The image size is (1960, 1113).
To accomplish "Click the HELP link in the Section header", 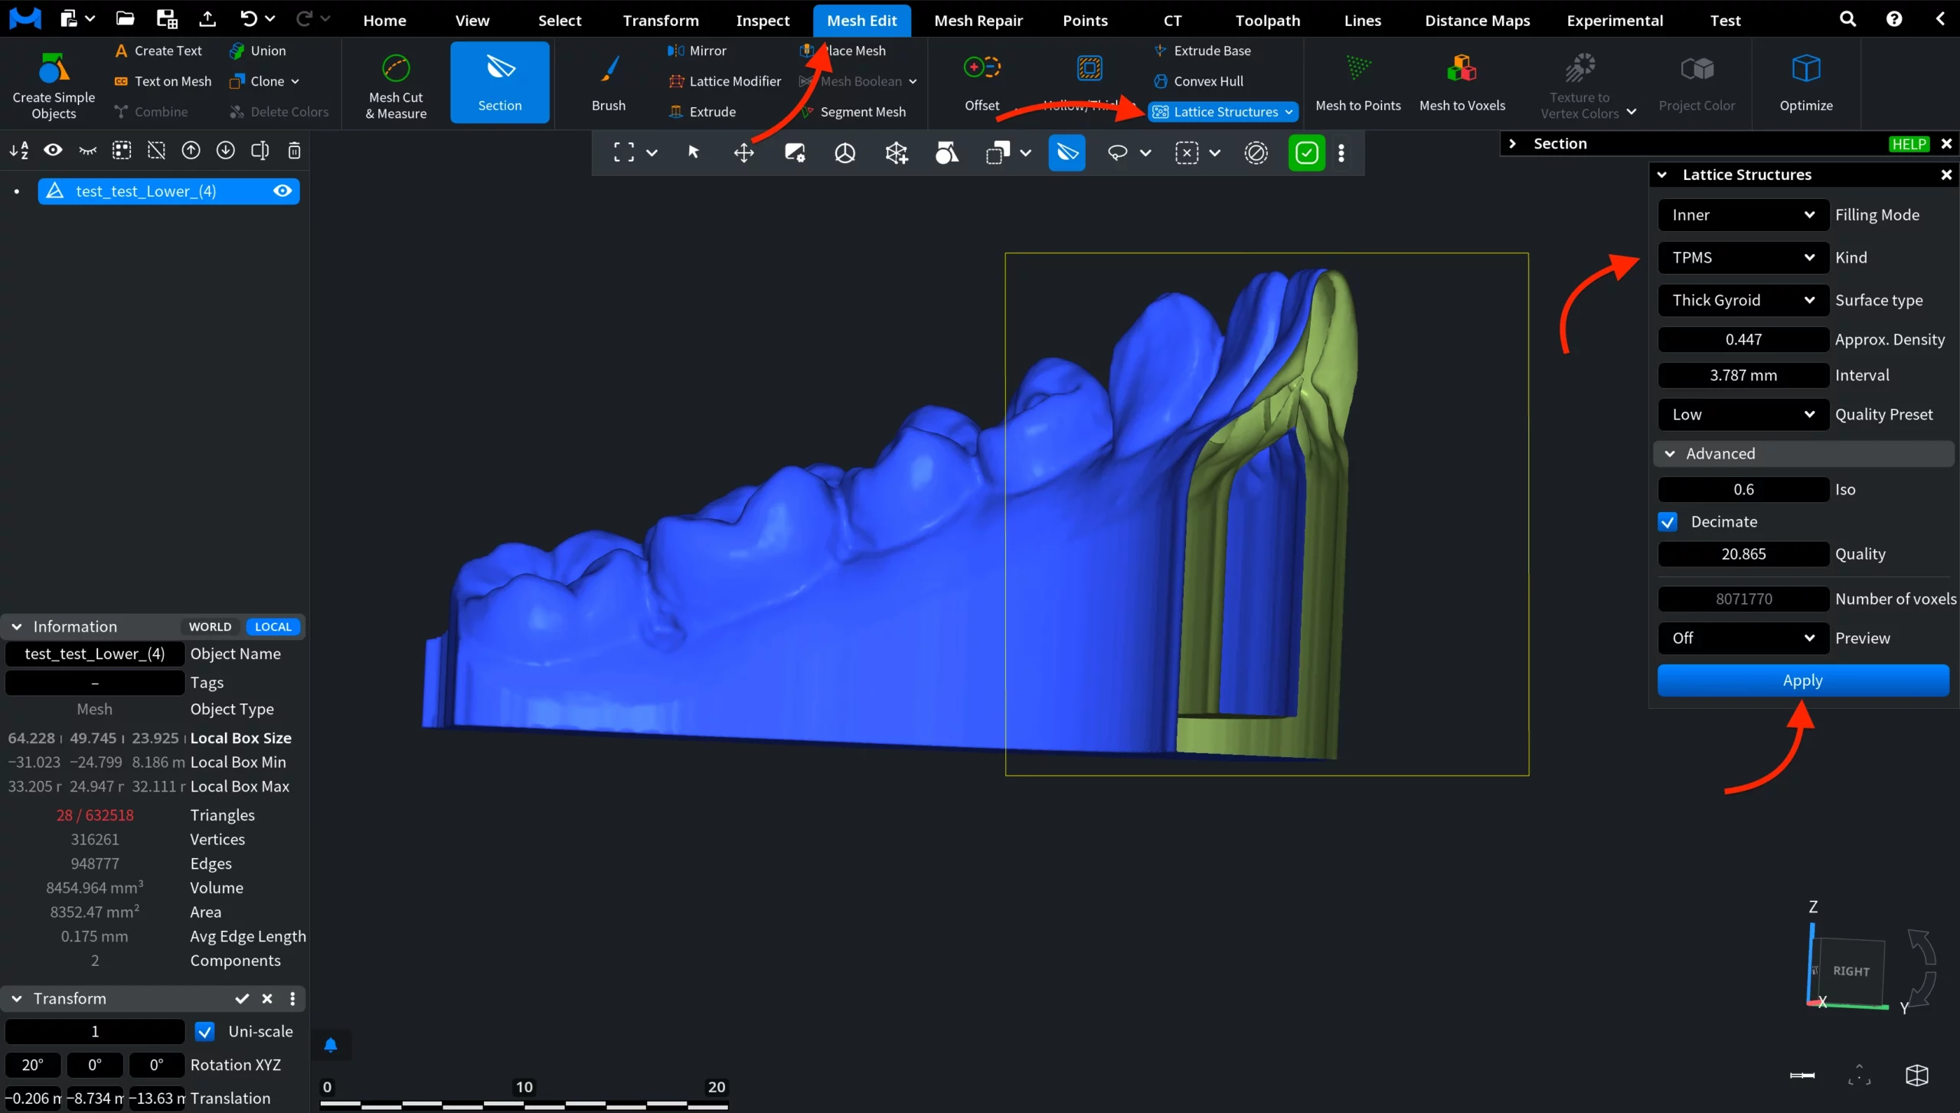I will coord(1909,143).
